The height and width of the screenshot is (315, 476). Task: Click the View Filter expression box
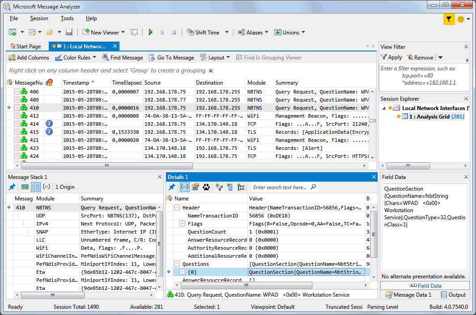[x=425, y=77]
